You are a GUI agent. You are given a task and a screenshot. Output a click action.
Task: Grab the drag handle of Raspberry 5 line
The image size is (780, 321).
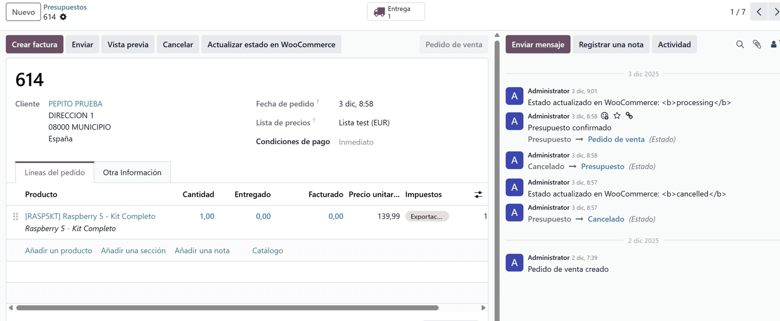pos(16,216)
